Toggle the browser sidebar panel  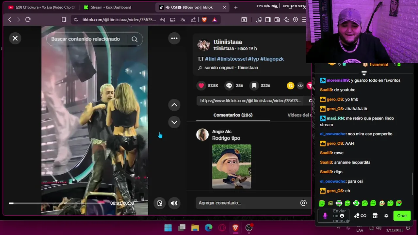(268, 20)
